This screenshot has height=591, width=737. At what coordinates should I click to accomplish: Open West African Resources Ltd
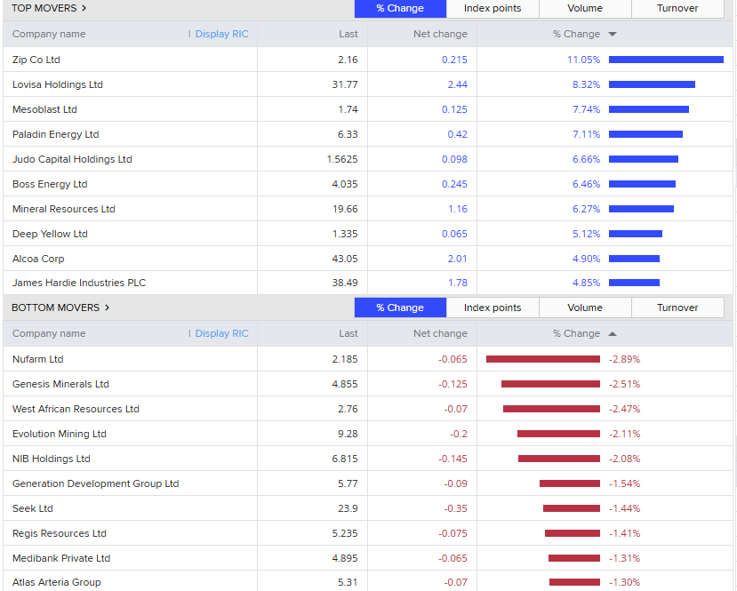pos(76,409)
